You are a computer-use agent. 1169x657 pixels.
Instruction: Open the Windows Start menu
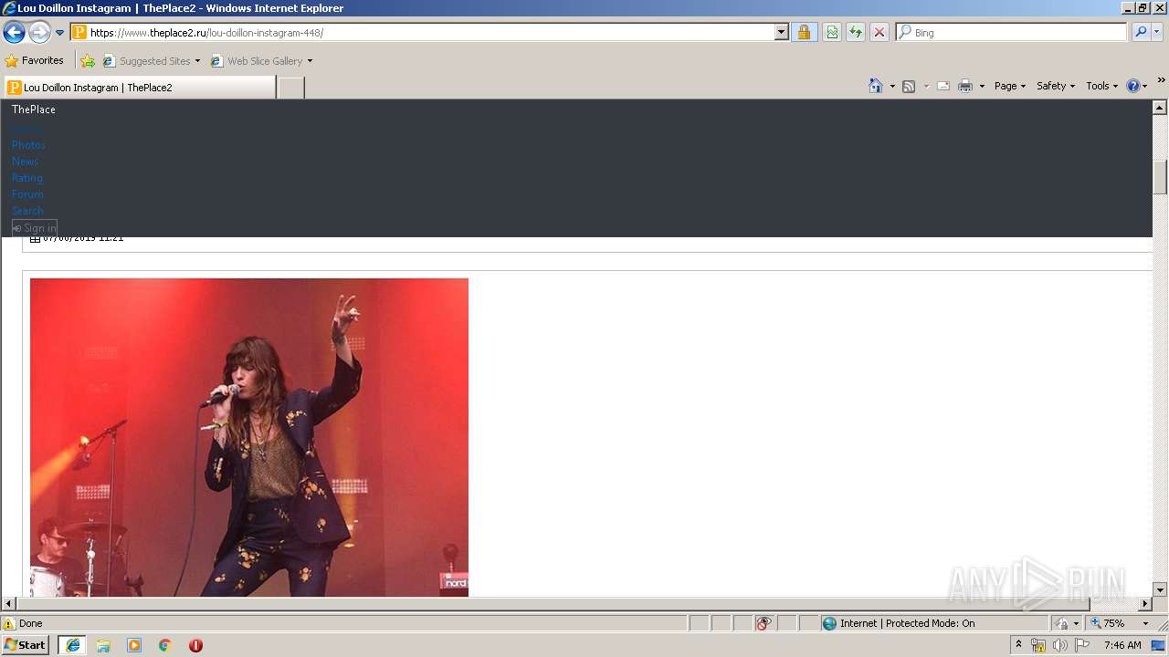pyautogui.click(x=26, y=645)
